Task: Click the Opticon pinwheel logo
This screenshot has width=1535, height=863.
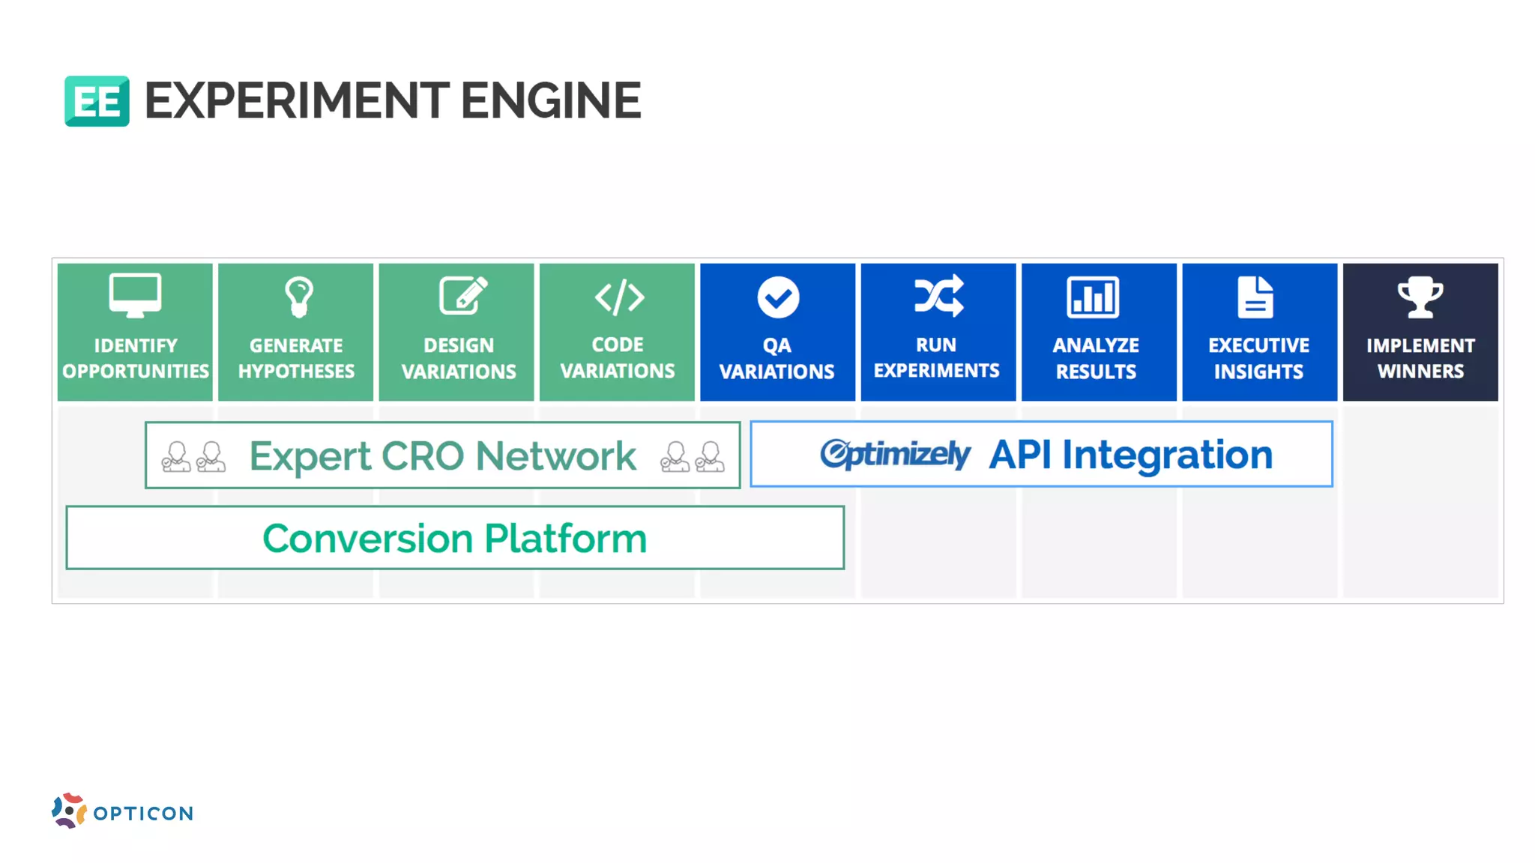Action: tap(69, 811)
